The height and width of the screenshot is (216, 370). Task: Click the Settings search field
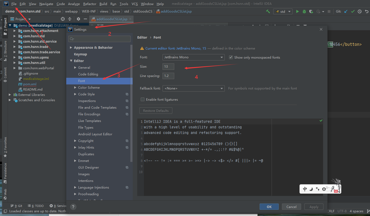99,39
